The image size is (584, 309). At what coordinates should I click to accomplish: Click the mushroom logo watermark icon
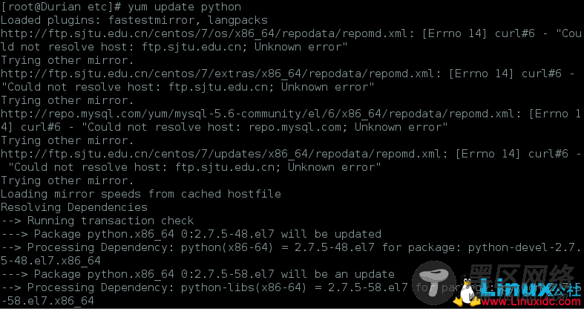434,283
